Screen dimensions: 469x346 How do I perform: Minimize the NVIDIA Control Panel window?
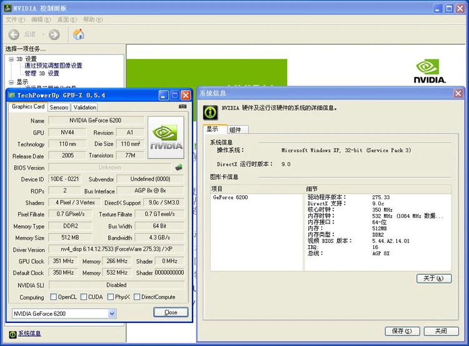click(x=438, y=8)
